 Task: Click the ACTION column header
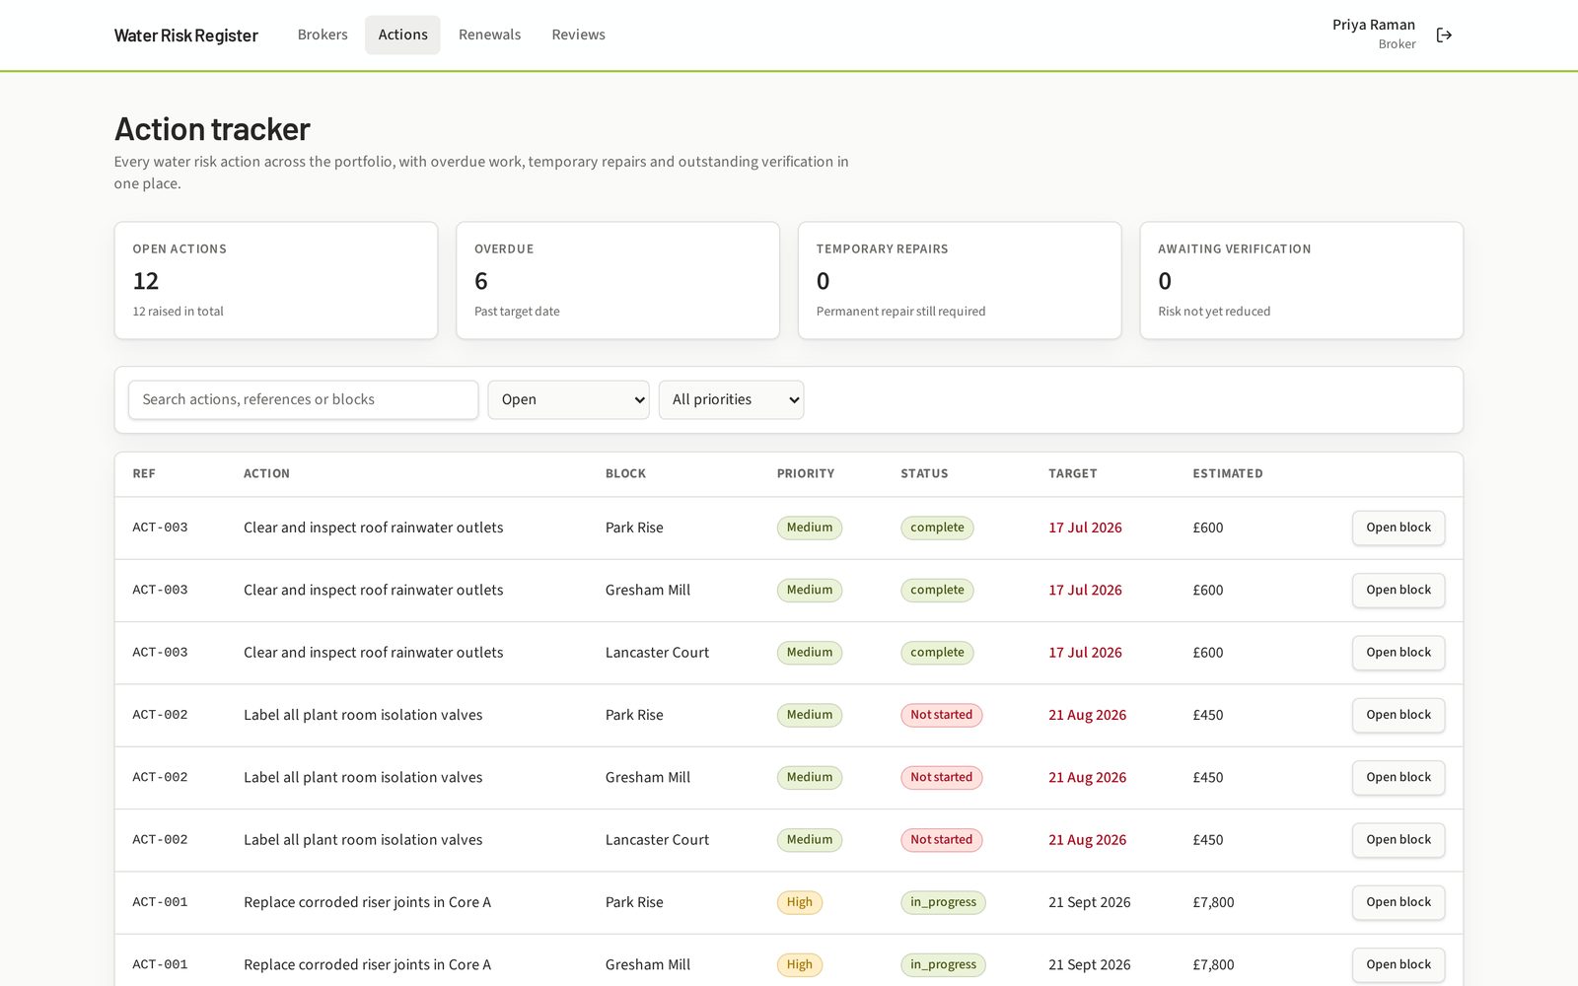click(266, 473)
